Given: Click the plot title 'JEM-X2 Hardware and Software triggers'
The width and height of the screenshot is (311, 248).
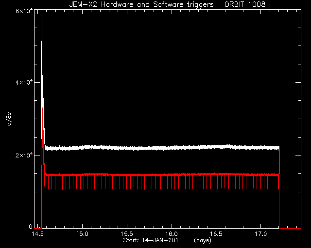Looking at the screenshot, I should click(141, 4).
